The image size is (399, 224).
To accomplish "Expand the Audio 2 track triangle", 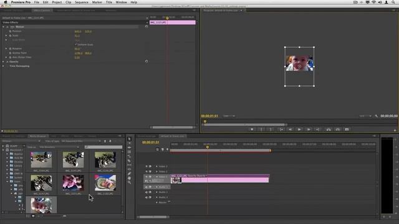I will [156, 192].
